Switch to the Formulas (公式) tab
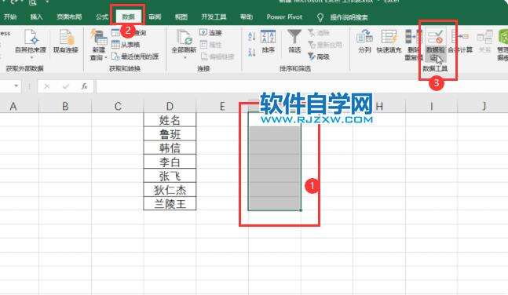Screen dimensions: 508x295 pyautogui.click(x=102, y=16)
